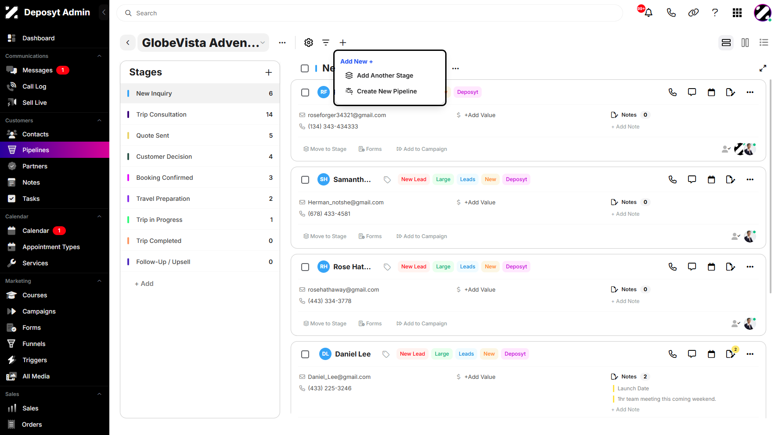Choose Add Another Stage
The height and width of the screenshot is (435, 782).
tap(385, 75)
